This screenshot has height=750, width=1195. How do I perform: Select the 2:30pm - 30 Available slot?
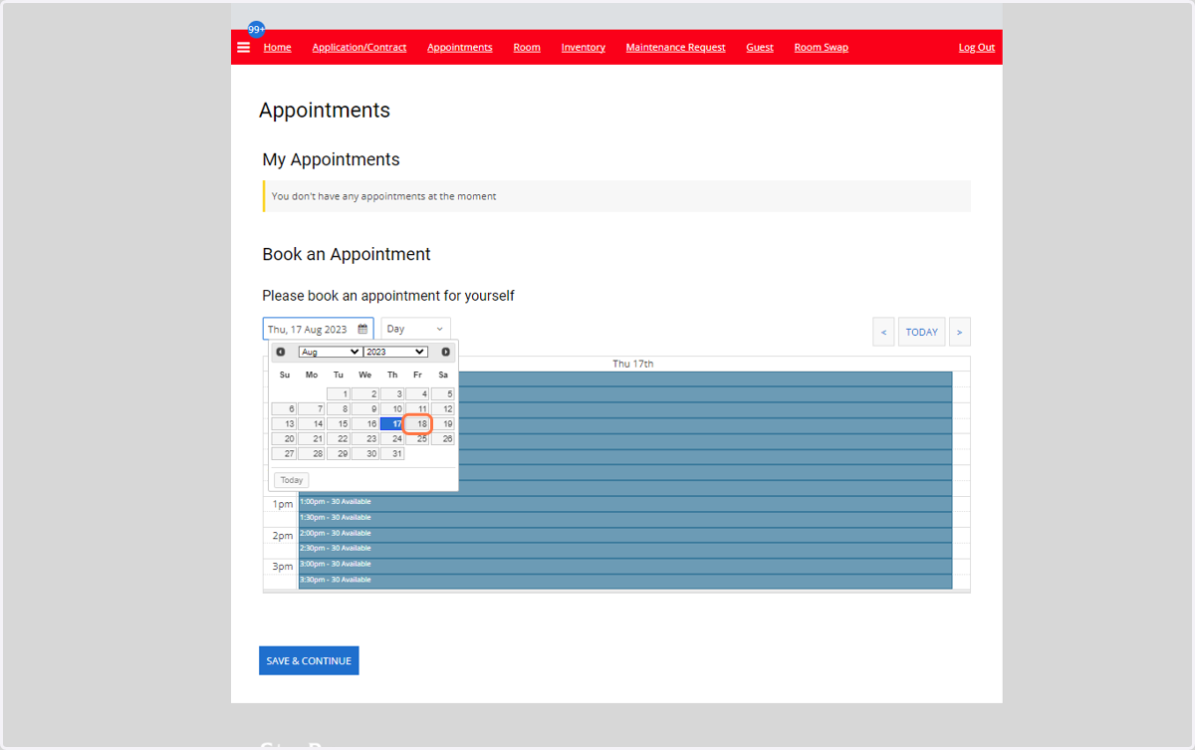tap(625, 550)
